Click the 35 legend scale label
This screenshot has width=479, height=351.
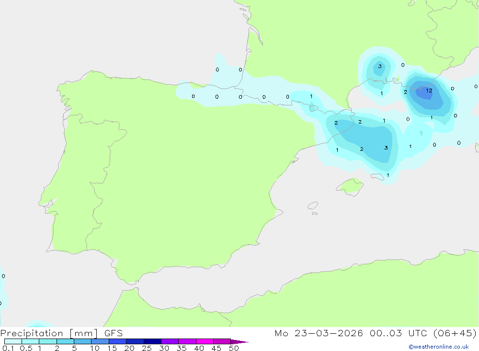182,348
